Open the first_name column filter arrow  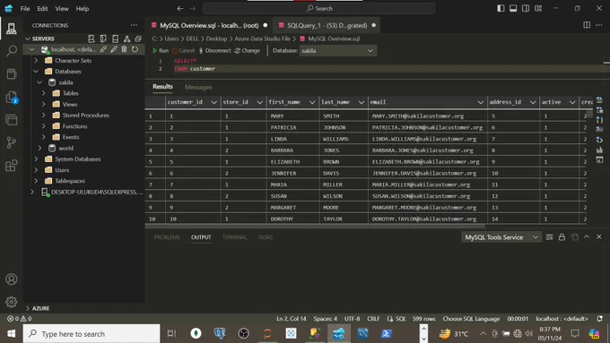312,102
